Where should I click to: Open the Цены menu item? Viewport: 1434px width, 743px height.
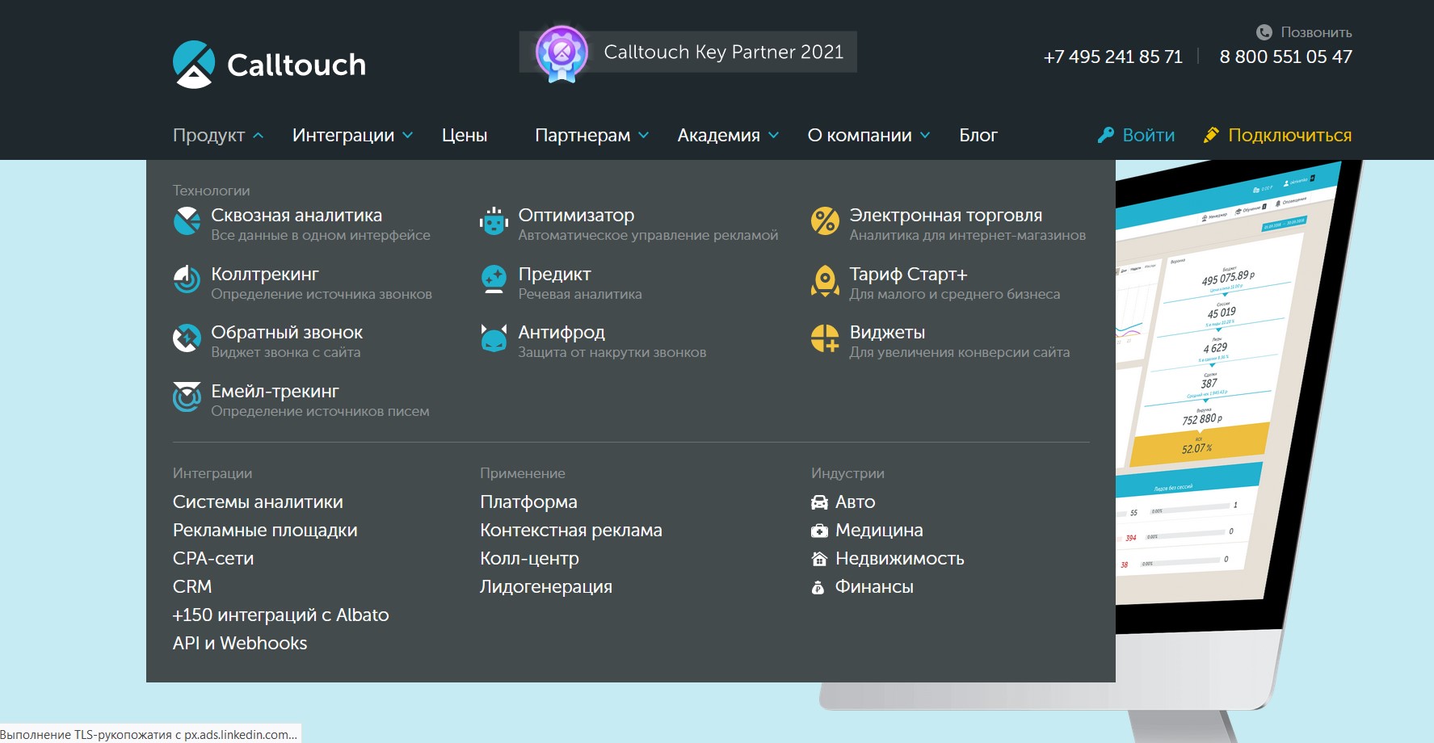click(x=465, y=136)
